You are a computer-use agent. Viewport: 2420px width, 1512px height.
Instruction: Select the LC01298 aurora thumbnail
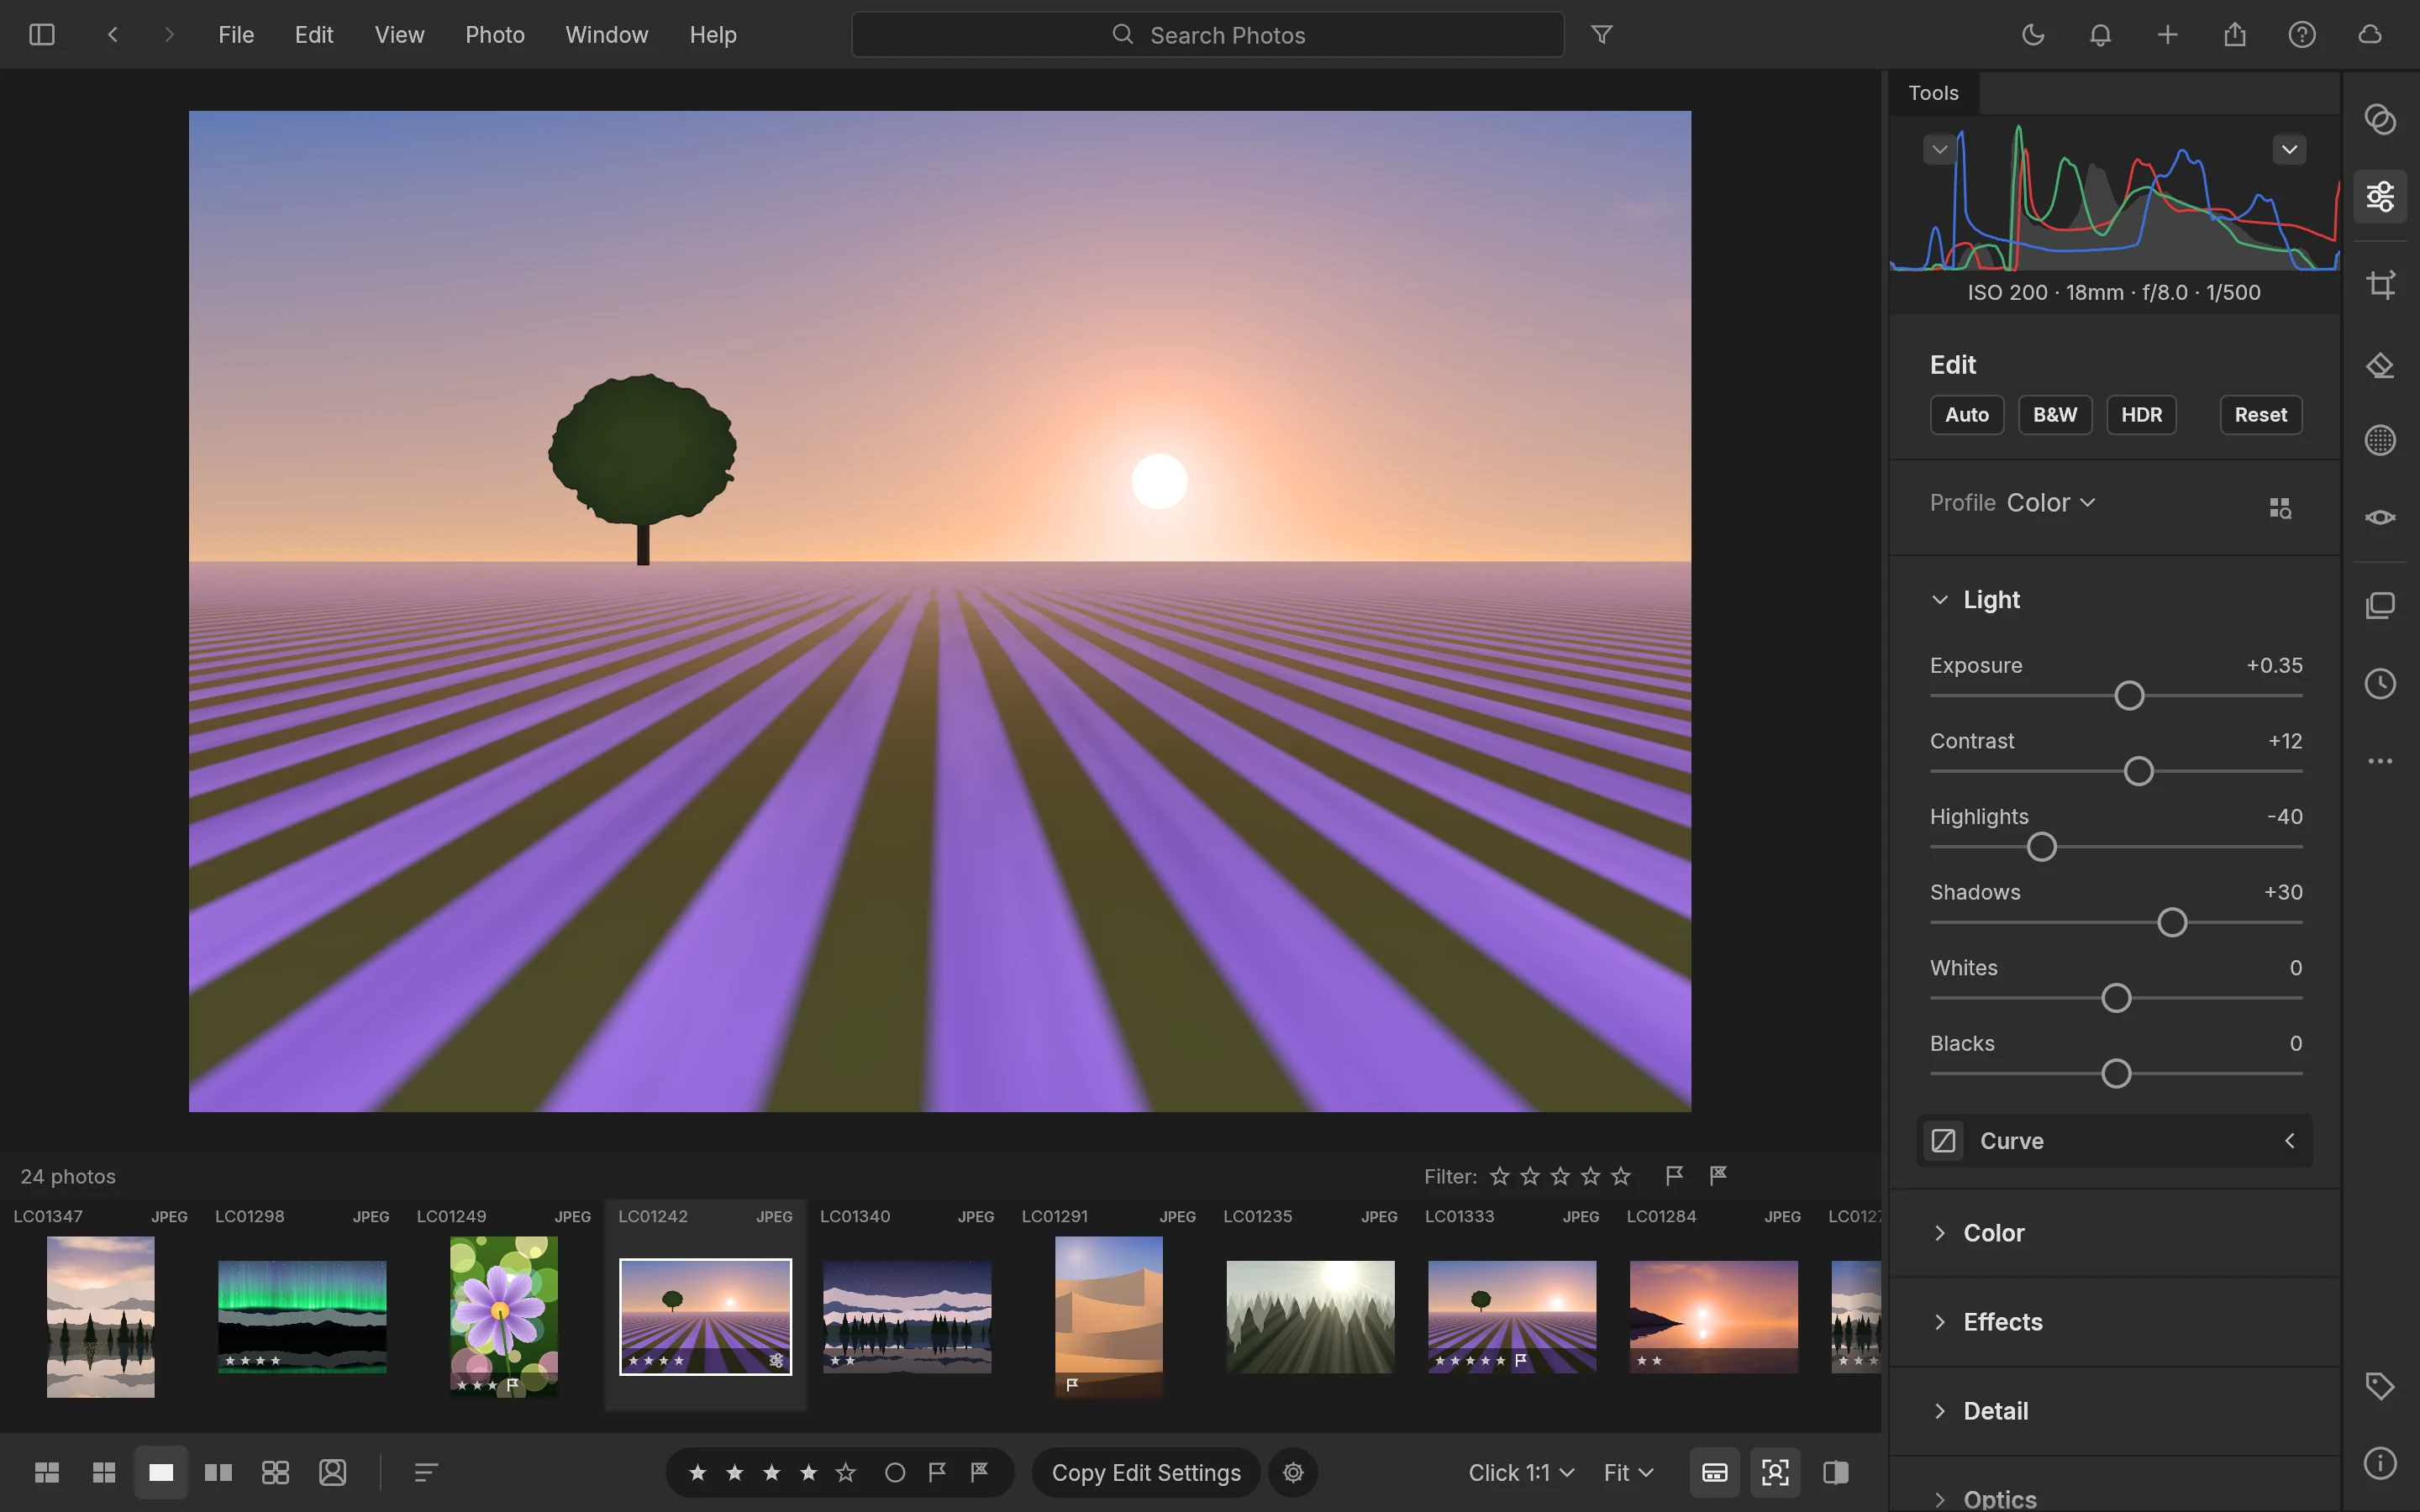point(302,1316)
